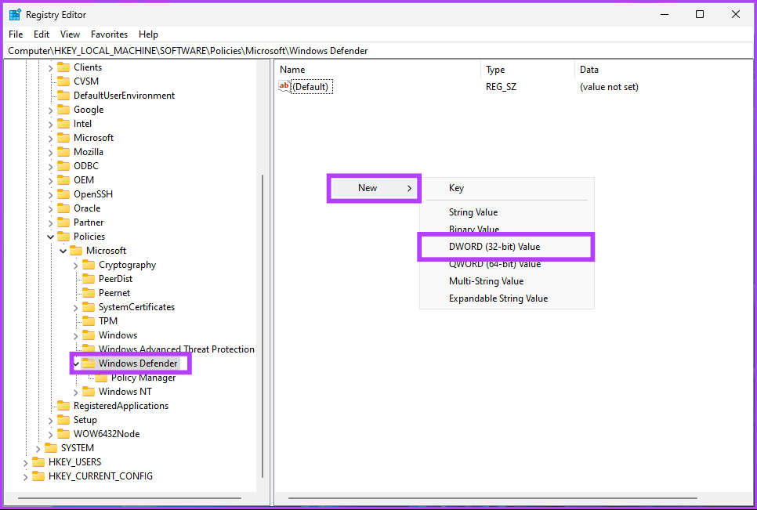
Task: Click the Cryptography folder icon
Action: [x=89, y=265]
